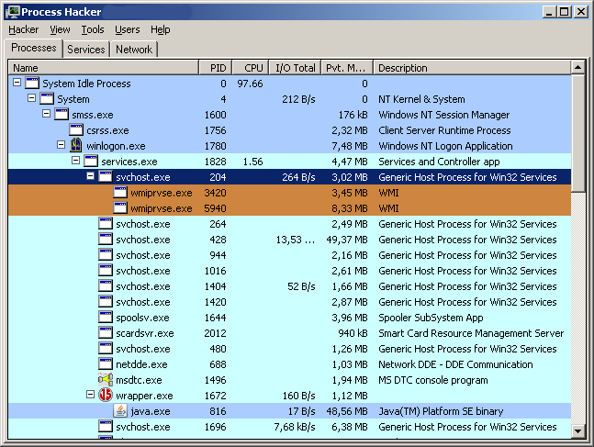Click icon of svchost.exe PID 480
Viewport: 594px width, 447px height.
[106, 348]
